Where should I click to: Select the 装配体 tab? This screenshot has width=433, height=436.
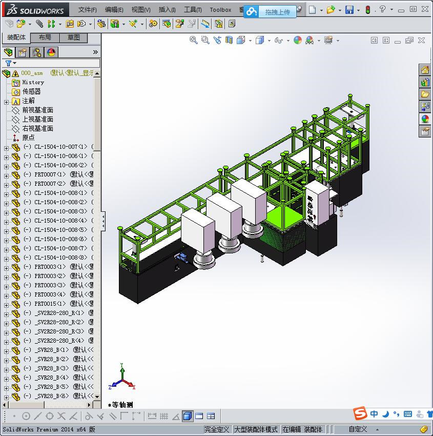16,37
